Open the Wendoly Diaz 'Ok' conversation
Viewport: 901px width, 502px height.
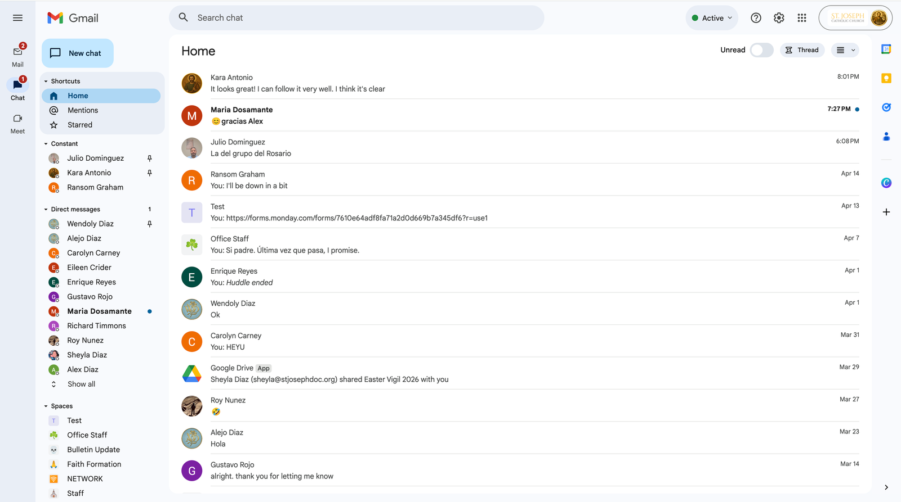(520, 309)
